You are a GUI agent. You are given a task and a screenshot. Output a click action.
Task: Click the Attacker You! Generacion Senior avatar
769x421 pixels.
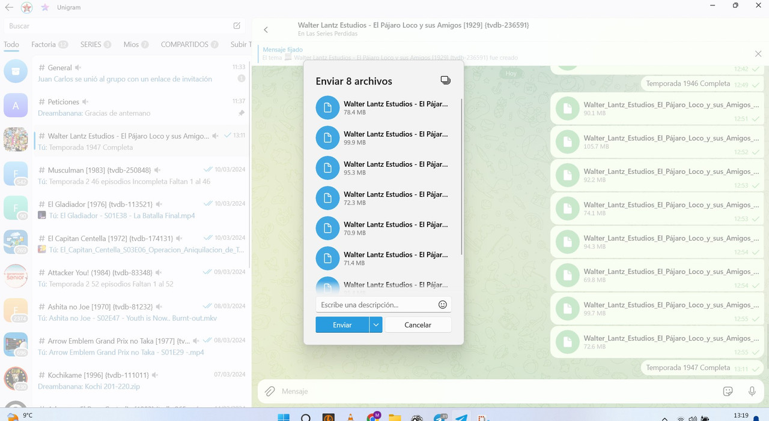[x=16, y=276]
